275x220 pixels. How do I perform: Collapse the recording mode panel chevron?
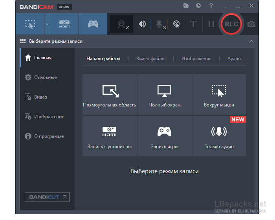(x=251, y=41)
